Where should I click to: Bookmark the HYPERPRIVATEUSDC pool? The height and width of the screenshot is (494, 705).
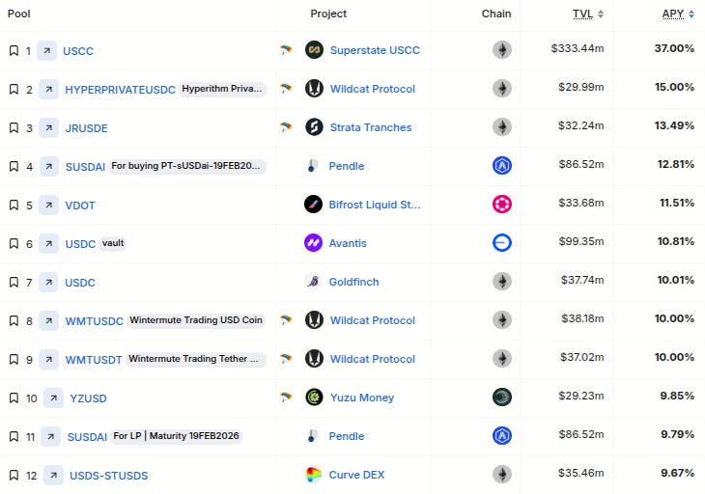tap(14, 89)
